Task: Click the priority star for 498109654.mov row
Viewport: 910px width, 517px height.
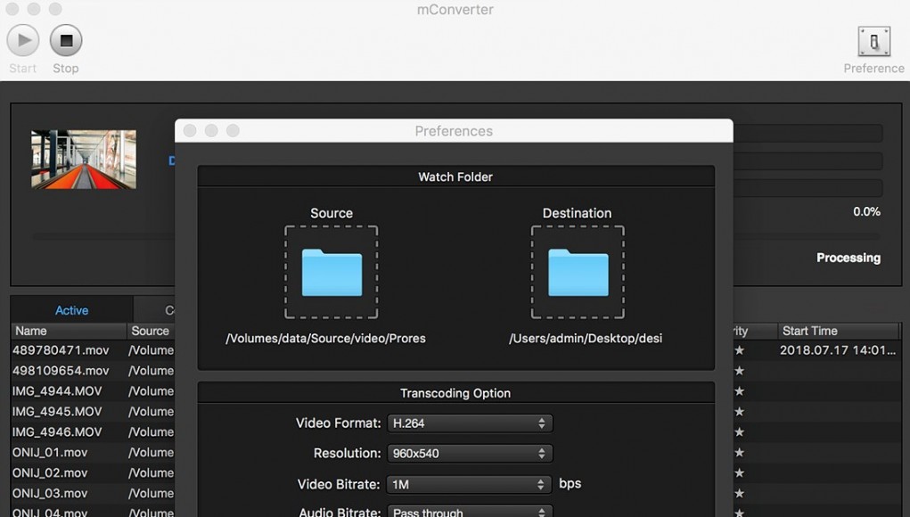Action: click(739, 370)
